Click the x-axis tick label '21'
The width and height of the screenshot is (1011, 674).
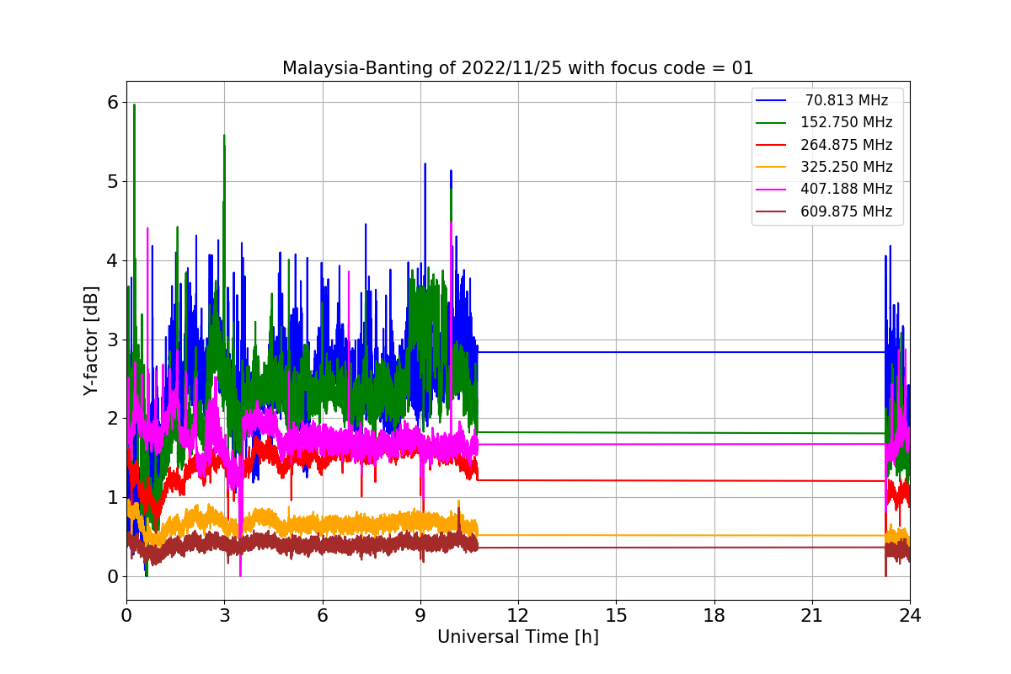[812, 615]
